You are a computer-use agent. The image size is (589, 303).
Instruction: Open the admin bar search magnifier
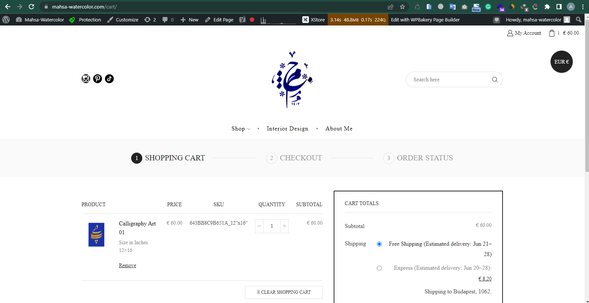pyautogui.click(x=579, y=20)
